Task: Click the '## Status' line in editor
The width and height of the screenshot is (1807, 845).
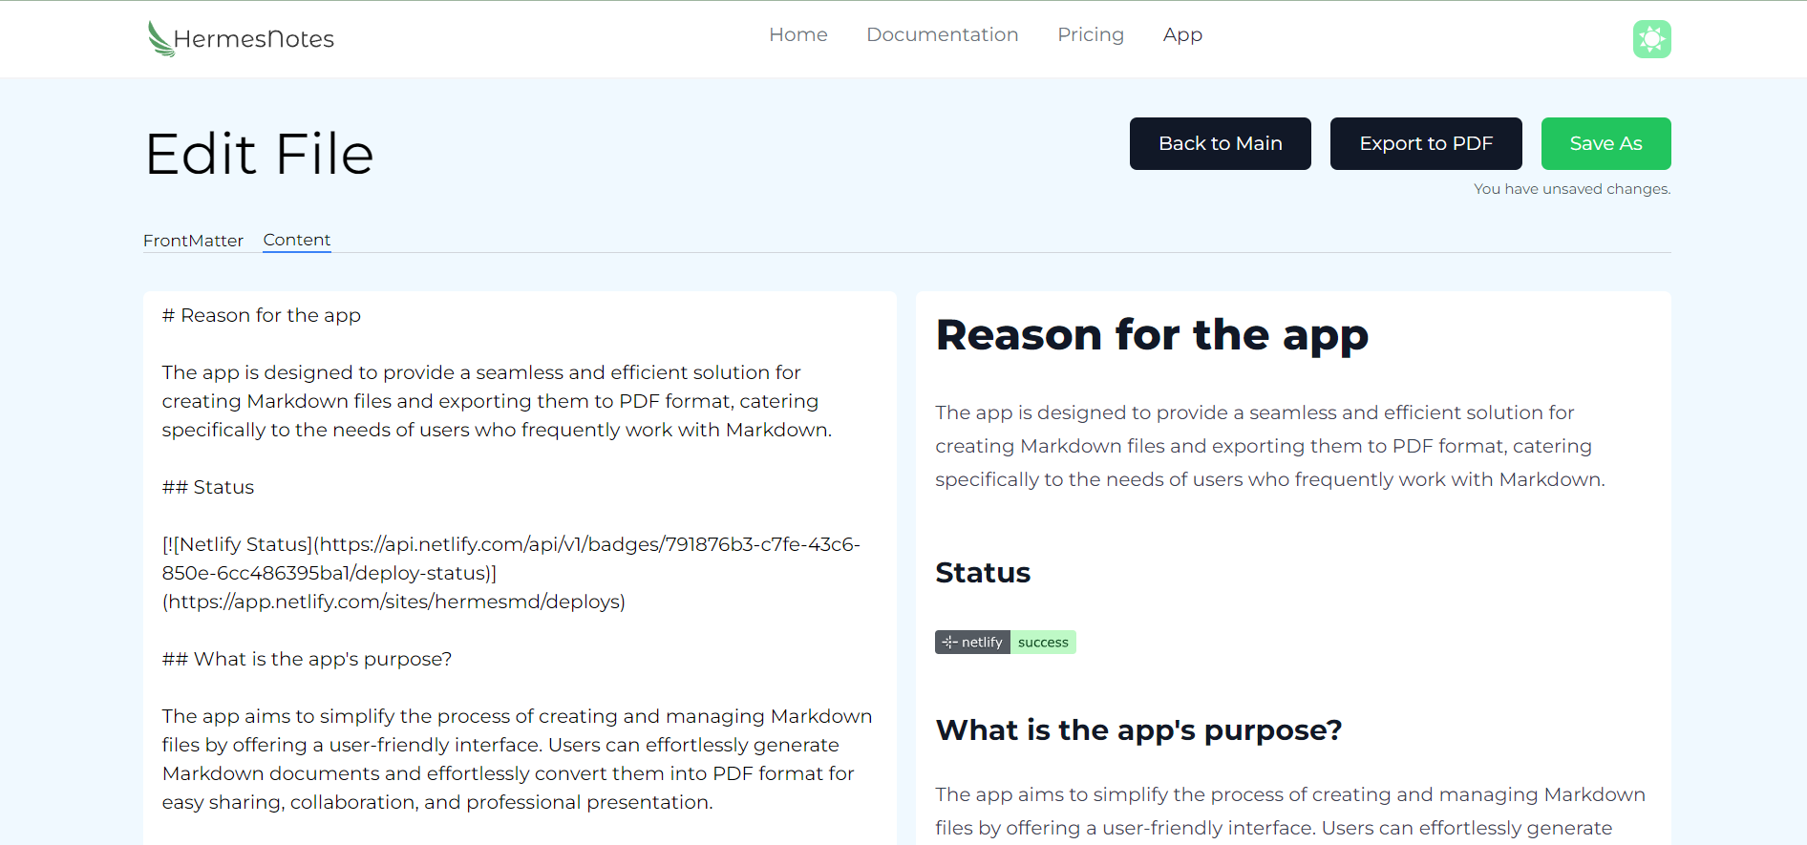Action: tap(208, 487)
